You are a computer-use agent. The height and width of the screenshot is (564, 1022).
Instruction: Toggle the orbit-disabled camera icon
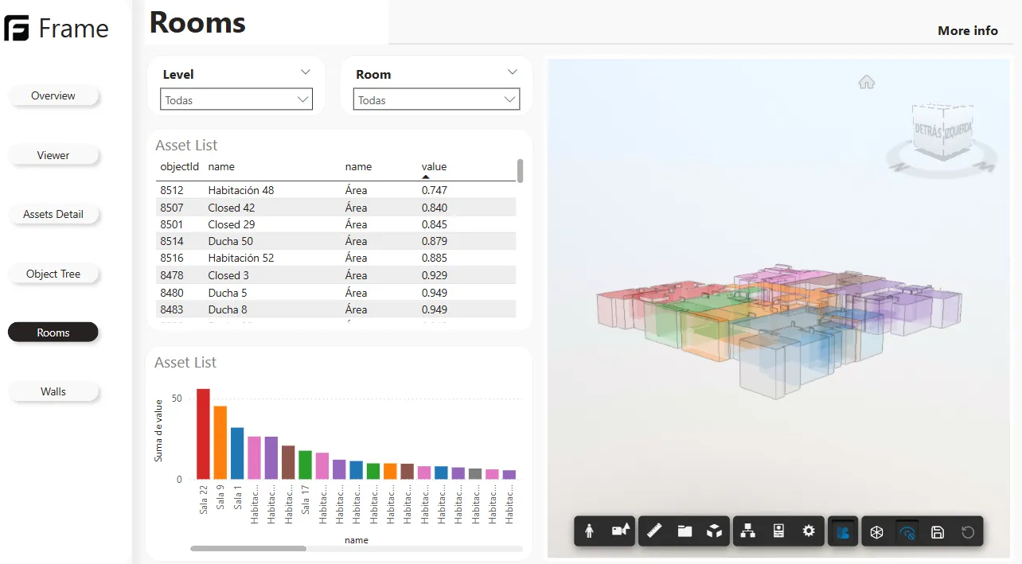[907, 531]
